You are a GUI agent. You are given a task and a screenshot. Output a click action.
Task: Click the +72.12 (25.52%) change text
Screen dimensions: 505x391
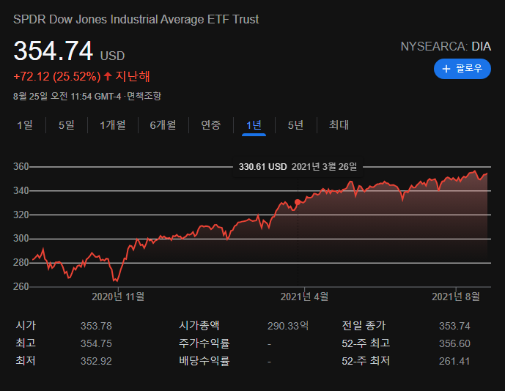57,77
